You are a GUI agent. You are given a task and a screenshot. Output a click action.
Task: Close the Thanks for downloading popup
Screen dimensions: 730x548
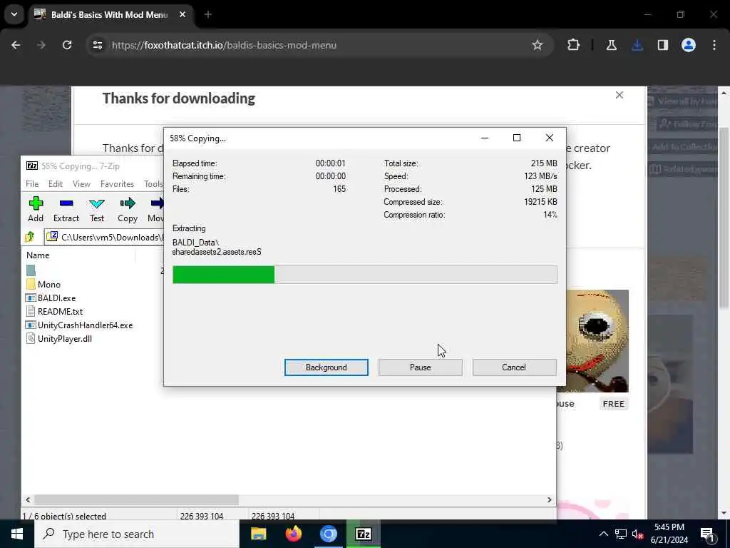pos(620,95)
